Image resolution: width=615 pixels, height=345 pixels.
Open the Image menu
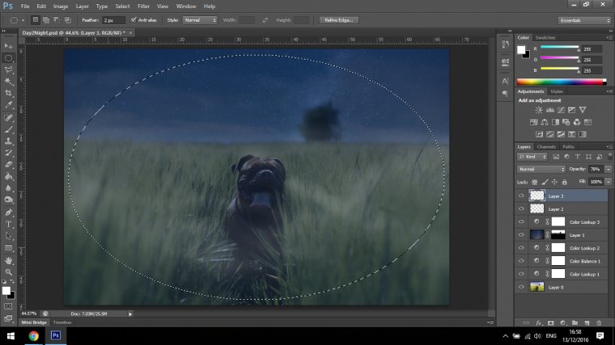(61, 6)
